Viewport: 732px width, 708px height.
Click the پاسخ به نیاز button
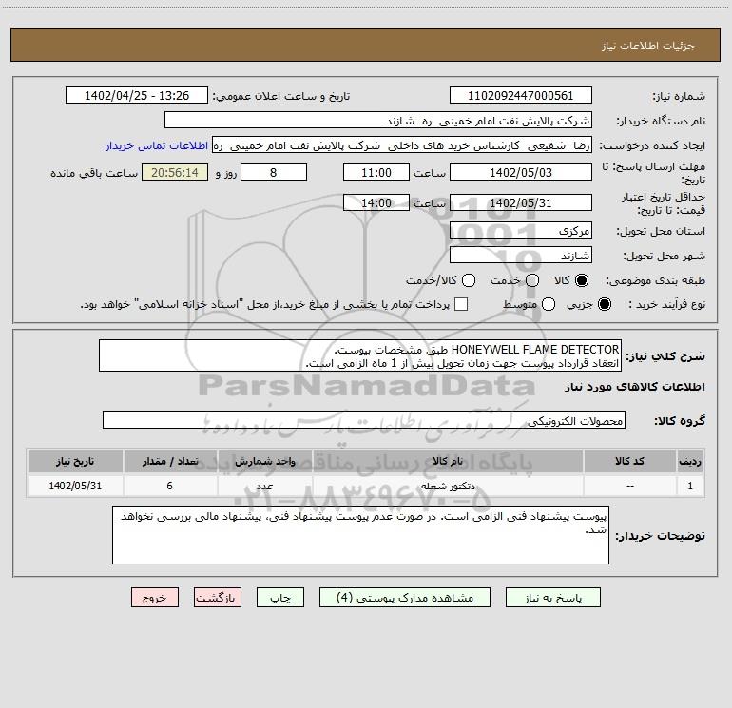(x=552, y=598)
